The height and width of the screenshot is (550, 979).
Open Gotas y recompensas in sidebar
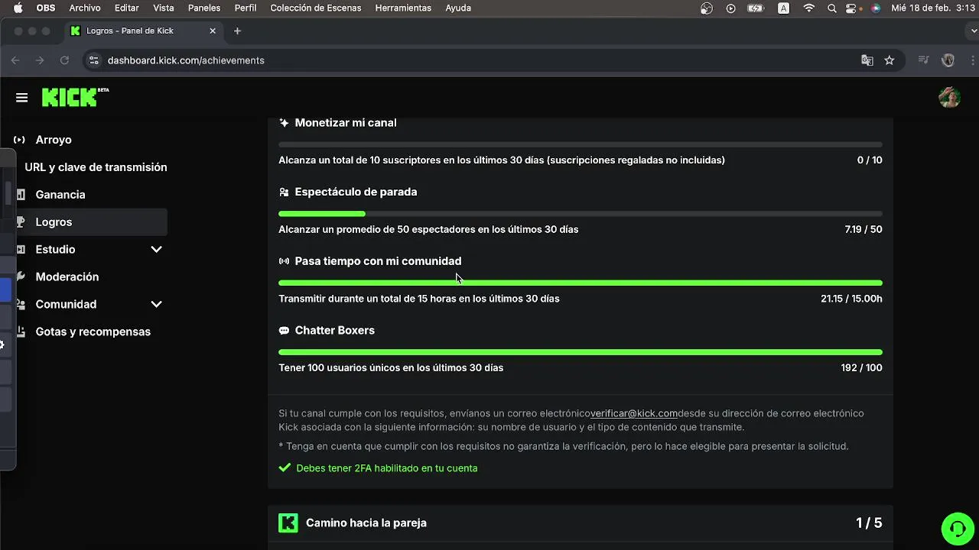(x=93, y=332)
